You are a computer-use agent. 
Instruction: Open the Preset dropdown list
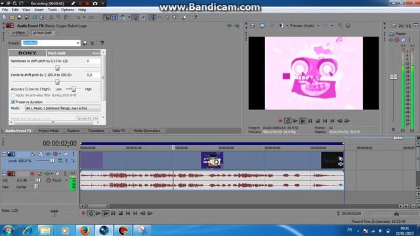[x=77, y=43]
